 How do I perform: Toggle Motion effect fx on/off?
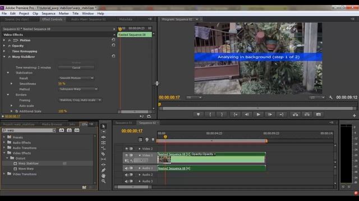coord(10,40)
